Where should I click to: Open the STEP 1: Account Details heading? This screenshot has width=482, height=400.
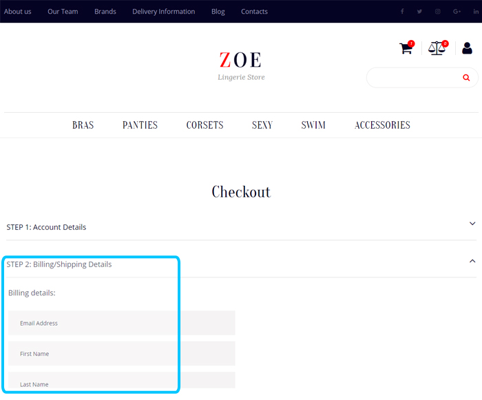pyautogui.click(x=46, y=227)
